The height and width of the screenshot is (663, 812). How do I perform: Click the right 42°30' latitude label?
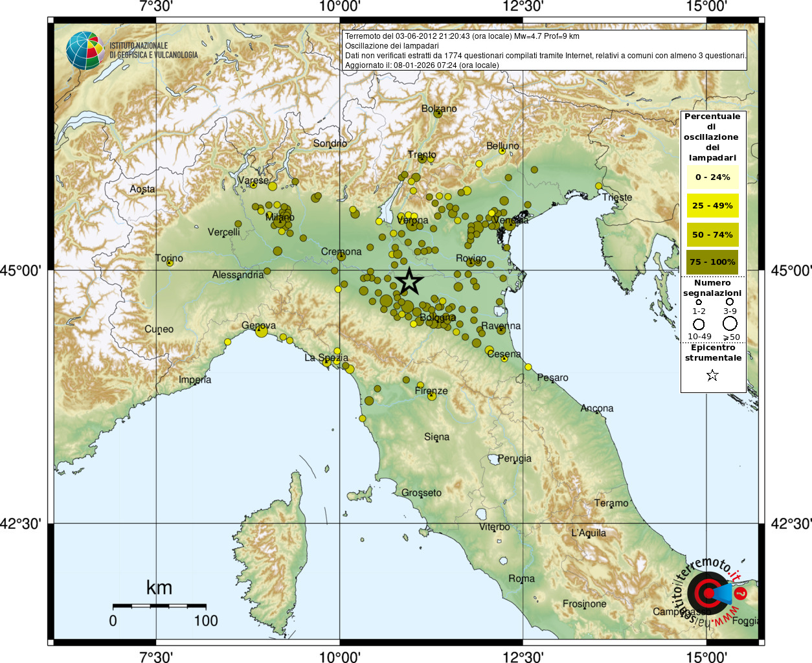[791, 523]
